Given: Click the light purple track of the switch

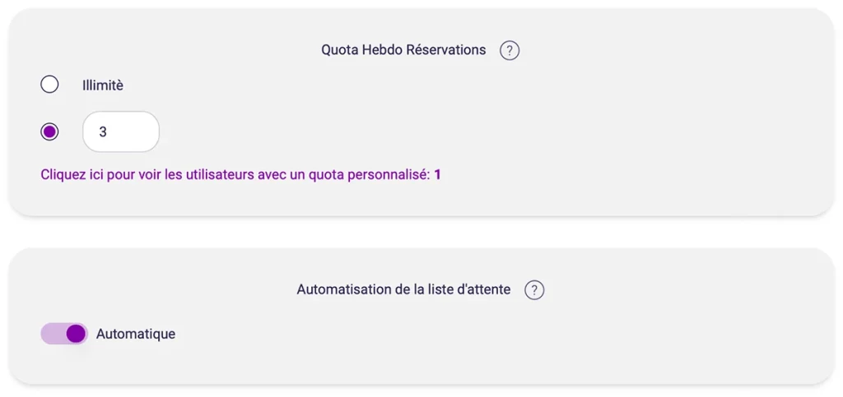Looking at the screenshot, I should pyautogui.click(x=51, y=334).
